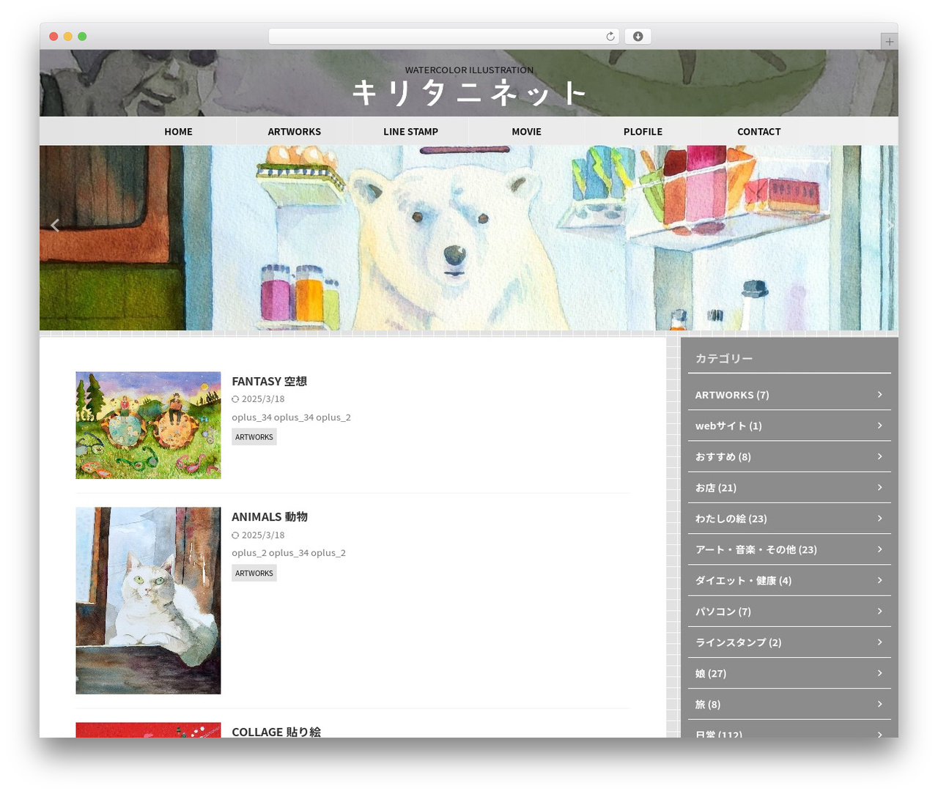
Task: Open 娘 (27) category
Action: pos(789,673)
